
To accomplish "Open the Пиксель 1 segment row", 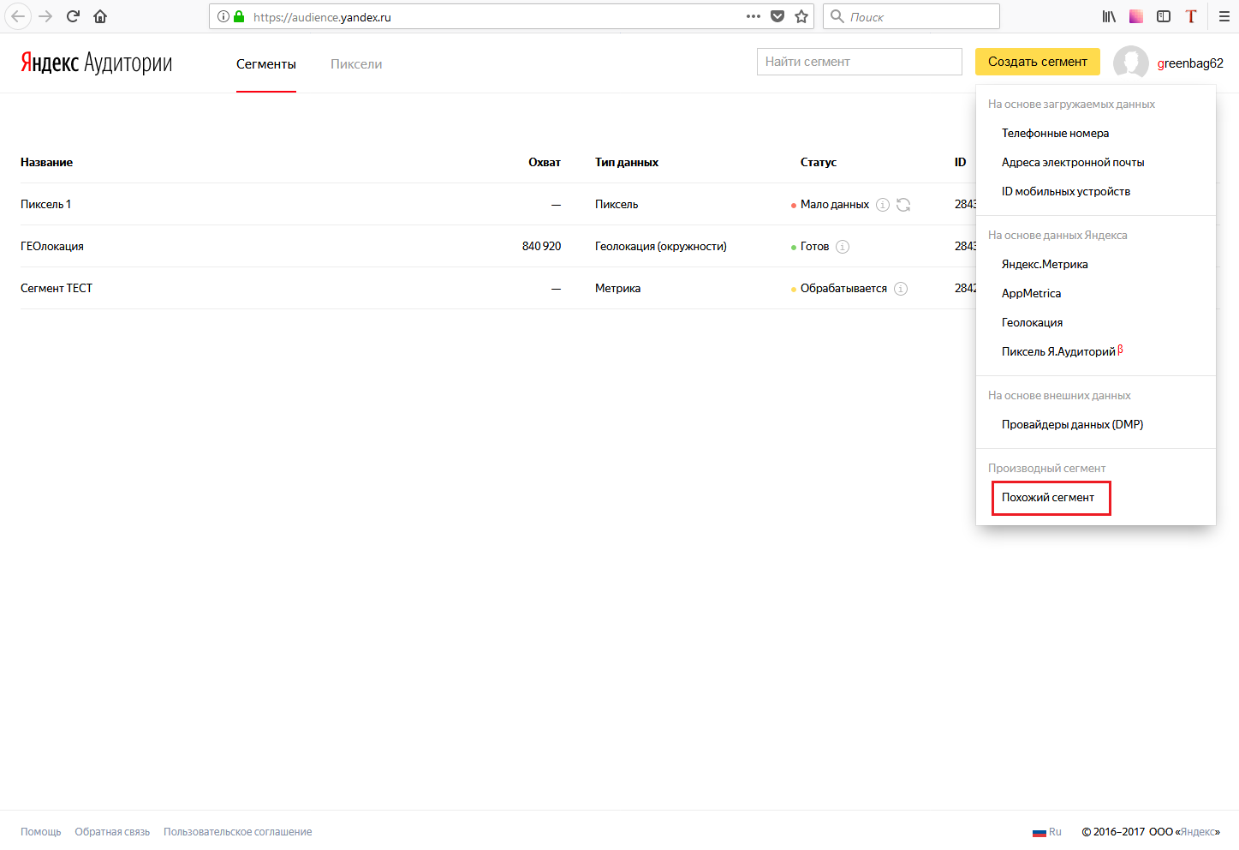I will point(498,204).
